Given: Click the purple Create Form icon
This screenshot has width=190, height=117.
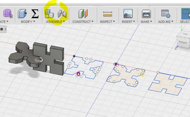Looking at the screenshot, I should [x=8, y=13].
